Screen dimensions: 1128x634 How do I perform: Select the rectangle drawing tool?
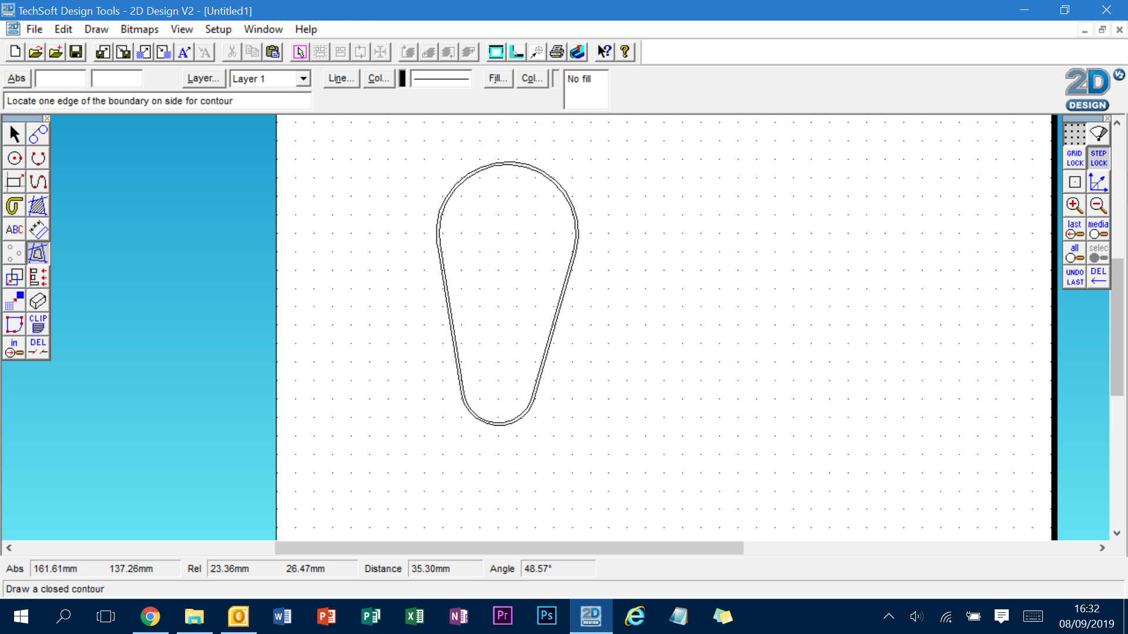(x=14, y=181)
